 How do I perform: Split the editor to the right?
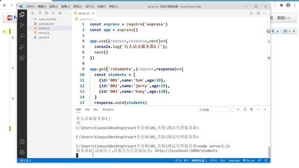258,14
